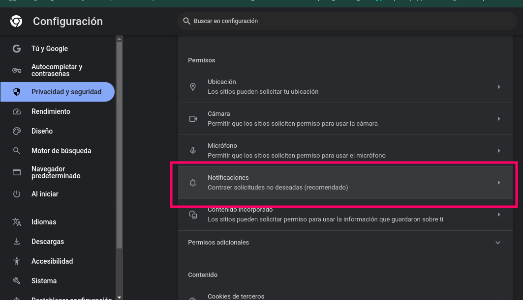Image resolution: width=523 pixels, height=300 pixels.
Task: Click the wrench icon for Sistema
Action: pyautogui.click(x=17, y=281)
